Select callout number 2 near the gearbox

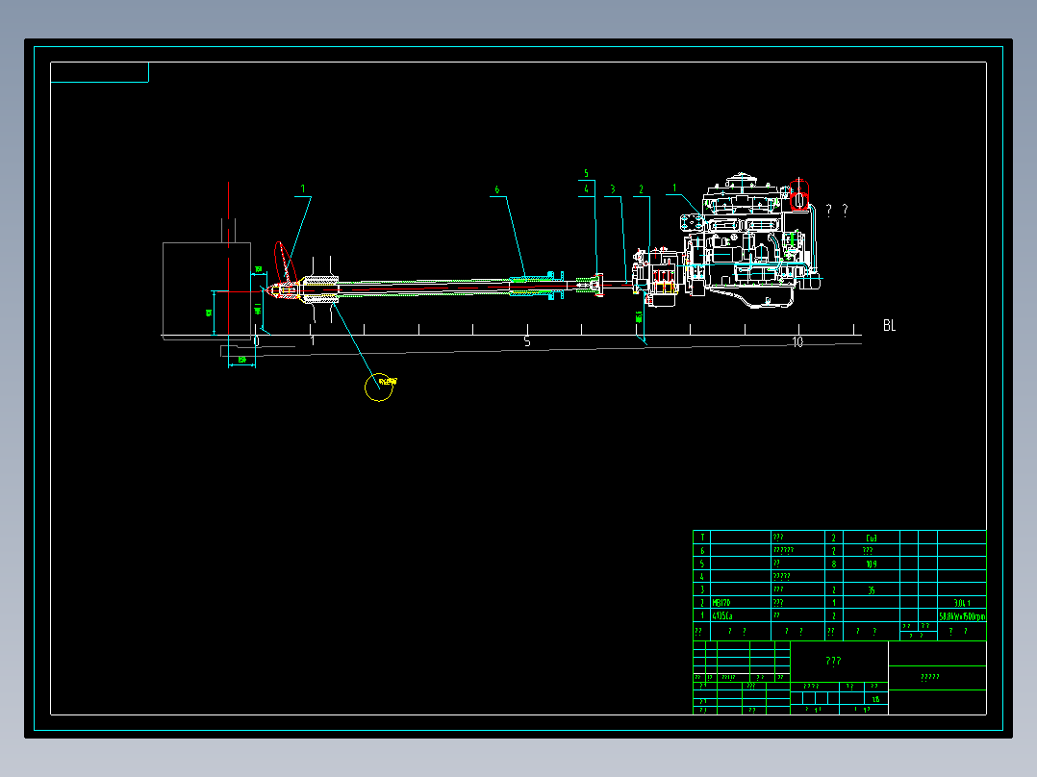click(641, 189)
